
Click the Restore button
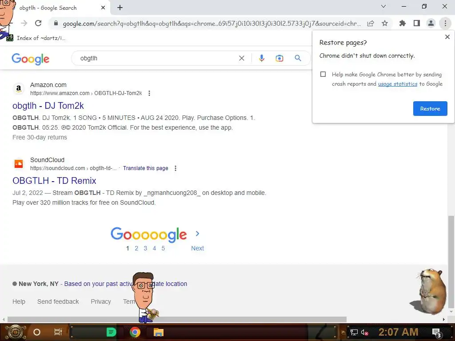pyautogui.click(x=430, y=109)
